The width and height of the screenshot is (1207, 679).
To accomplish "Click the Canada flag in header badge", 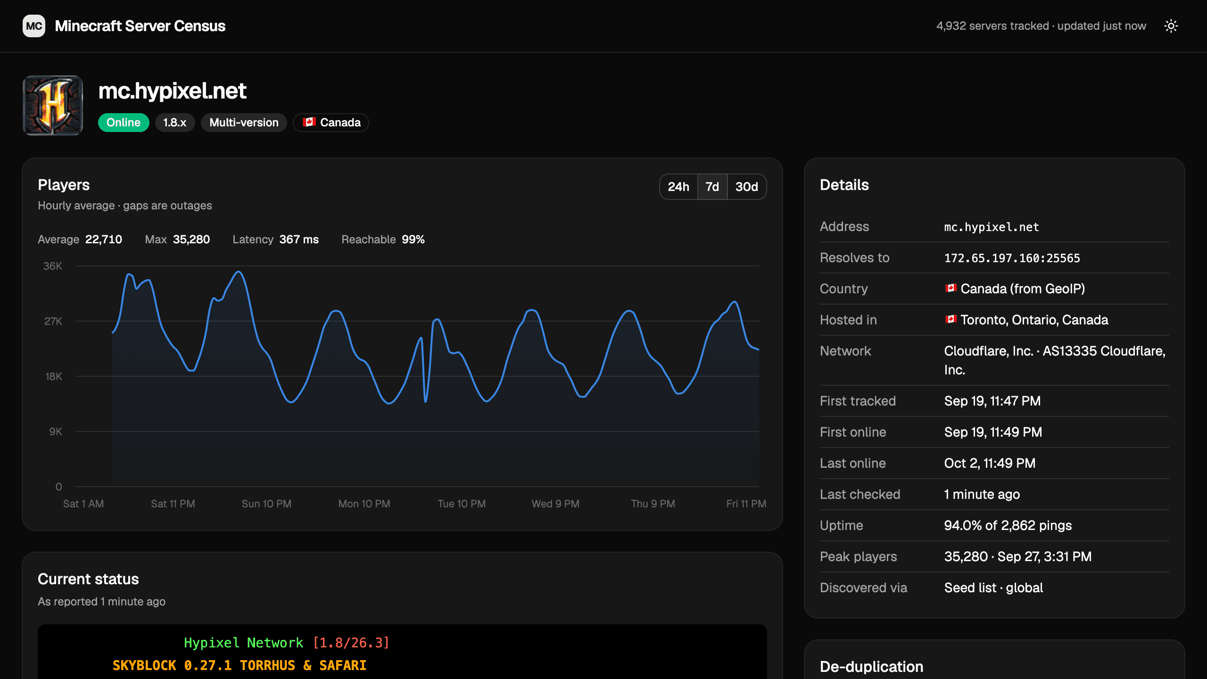I will pos(309,122).
